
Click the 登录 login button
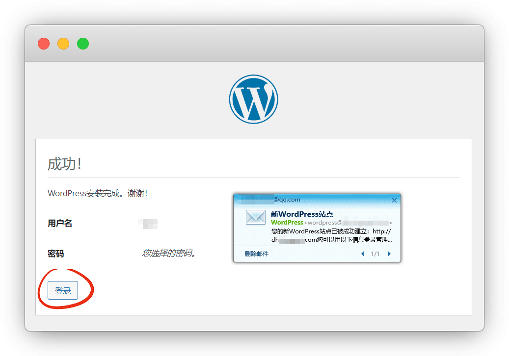click(x=63, y=290)
